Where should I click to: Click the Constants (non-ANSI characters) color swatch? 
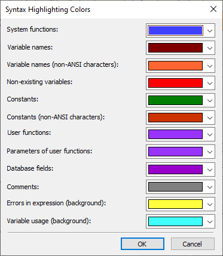coord(175,118)
